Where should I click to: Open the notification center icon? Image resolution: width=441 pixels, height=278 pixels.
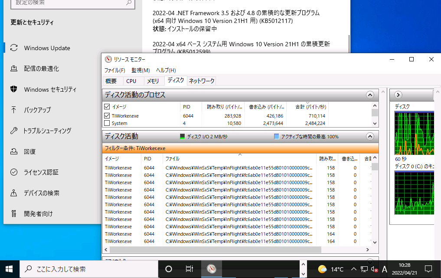[x=428, y=269]
